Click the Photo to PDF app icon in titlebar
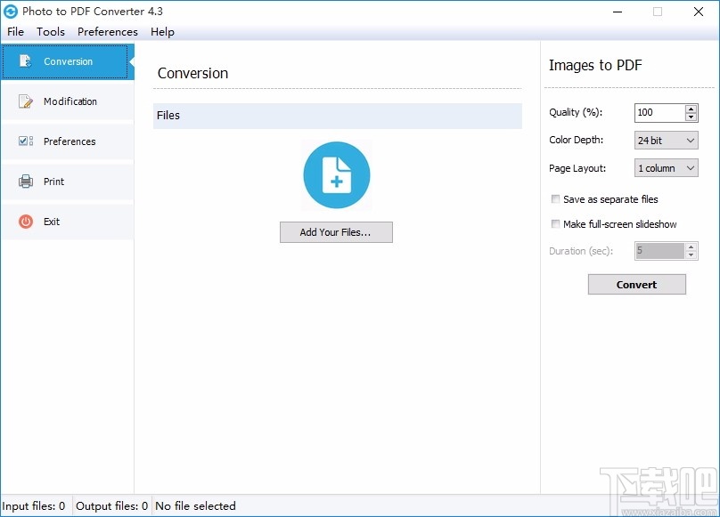This screenshot has width=720, height=517. [12, 12]
